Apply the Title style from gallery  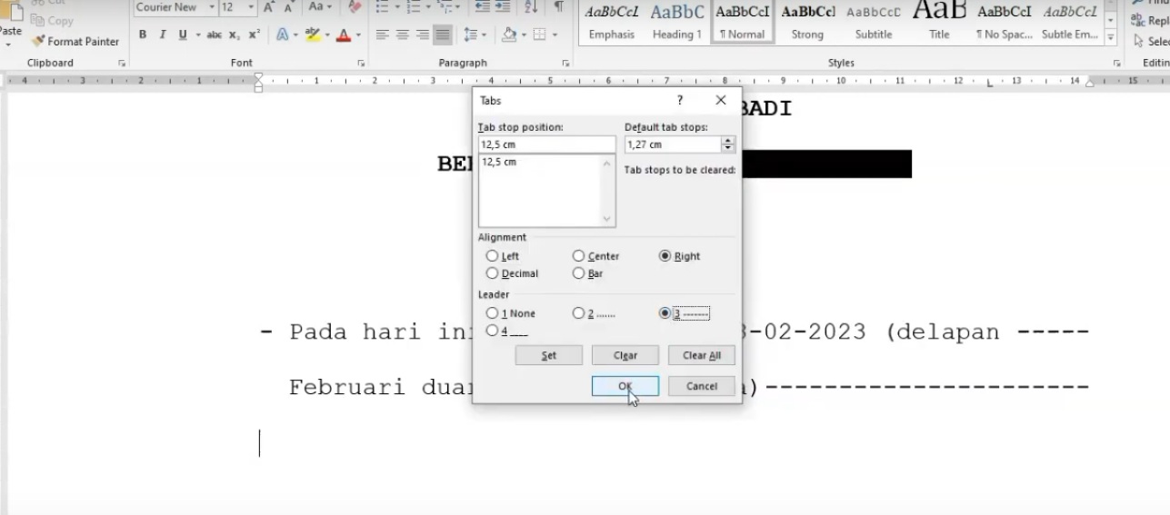click(939, 22)
